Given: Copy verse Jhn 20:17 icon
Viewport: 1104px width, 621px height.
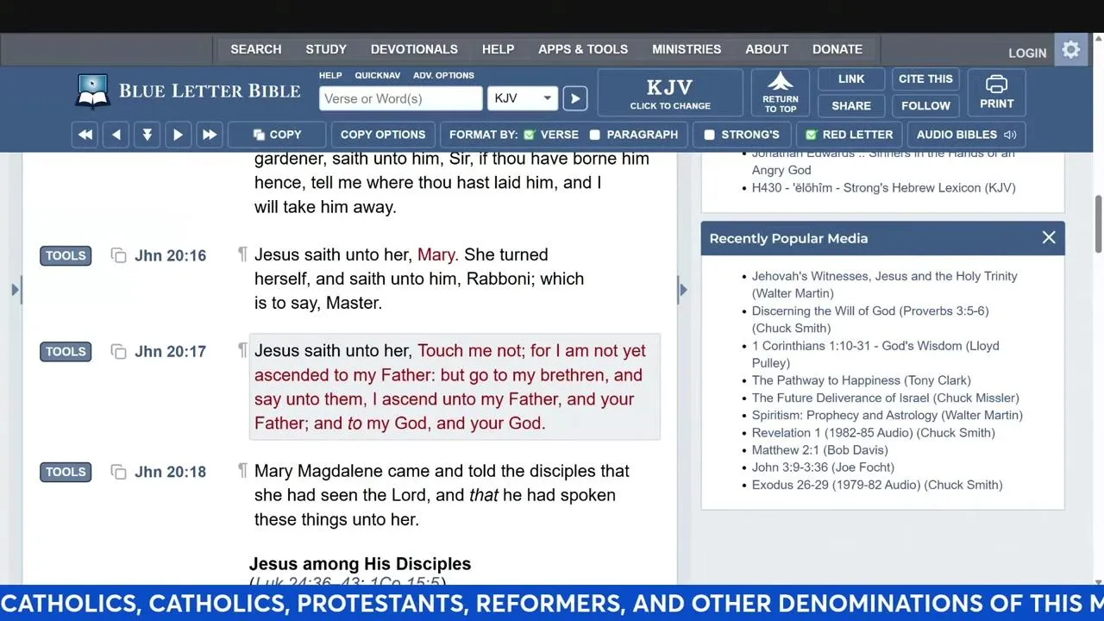Looking at the screenshot, I should (x=118, y=351).
